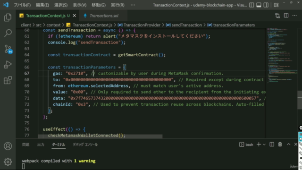Click the terminal input cursor line
The image size is (302, 170).
click(23, 166)
